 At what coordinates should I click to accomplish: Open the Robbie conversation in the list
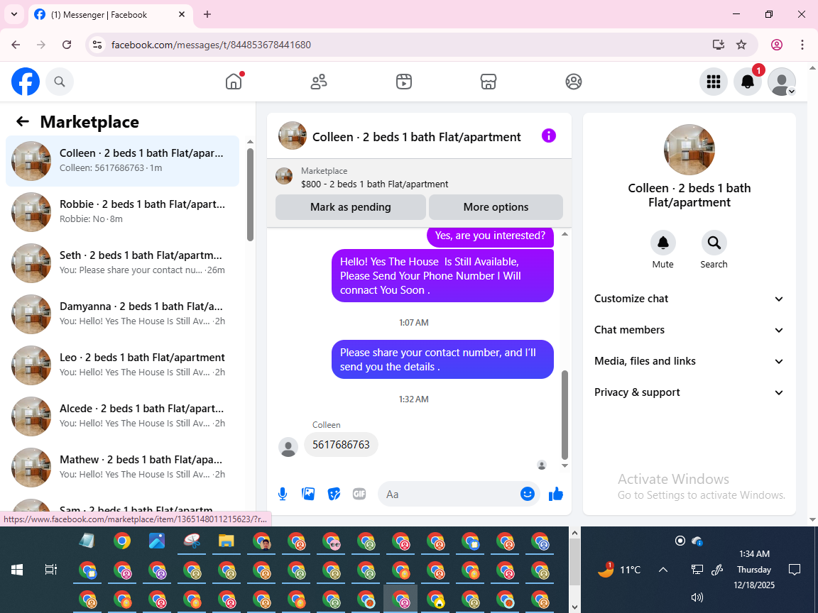(x=122, y=212)
